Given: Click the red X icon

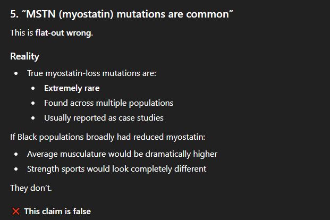Looking at the screenshot, I should click(x=16, y=211).
